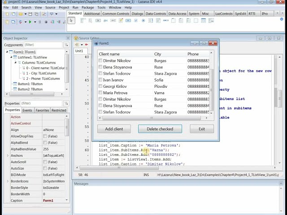Click the Run green arrow icon
The height and width of the screenshot is (215, 287).
[30, 22]
